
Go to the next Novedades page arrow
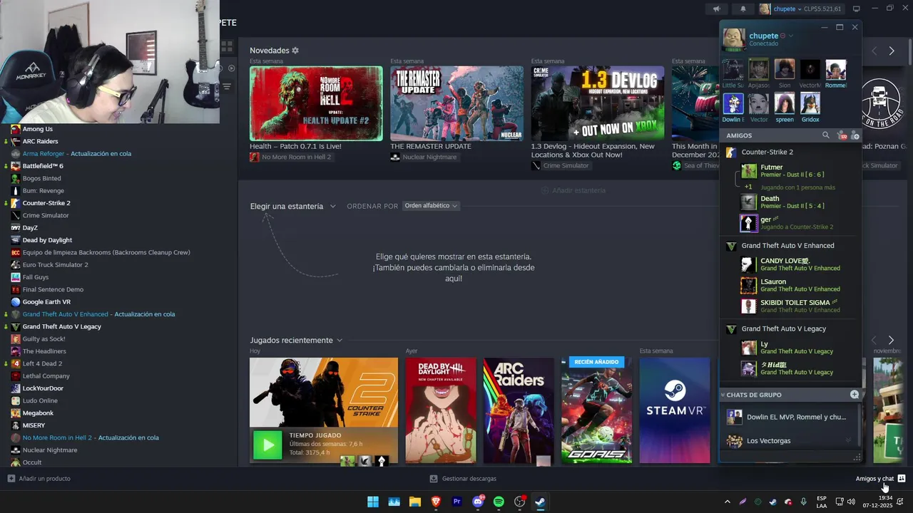pos(891,51)
